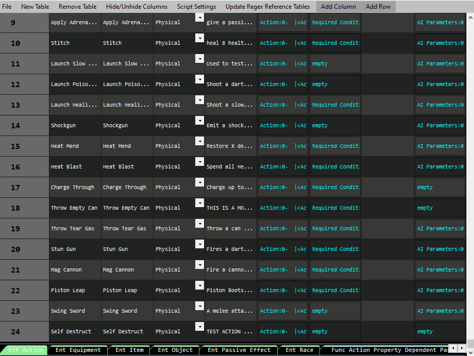Expand the Physical dropdown for Stitch row
Screen dimensions: 474x356
pyautogui.click(x=199, y=38)
